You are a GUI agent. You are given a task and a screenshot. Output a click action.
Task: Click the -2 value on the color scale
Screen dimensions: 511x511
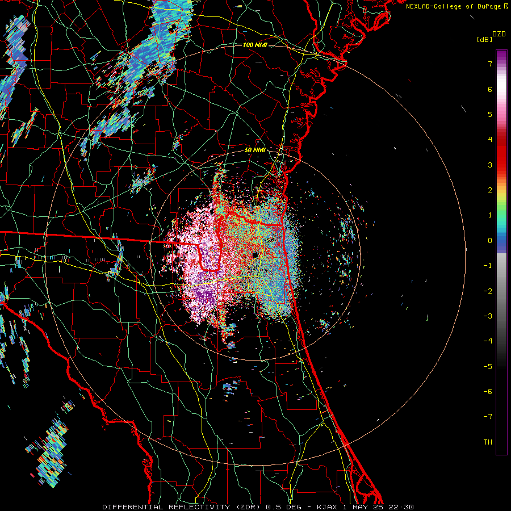click(x=488, y=291)
